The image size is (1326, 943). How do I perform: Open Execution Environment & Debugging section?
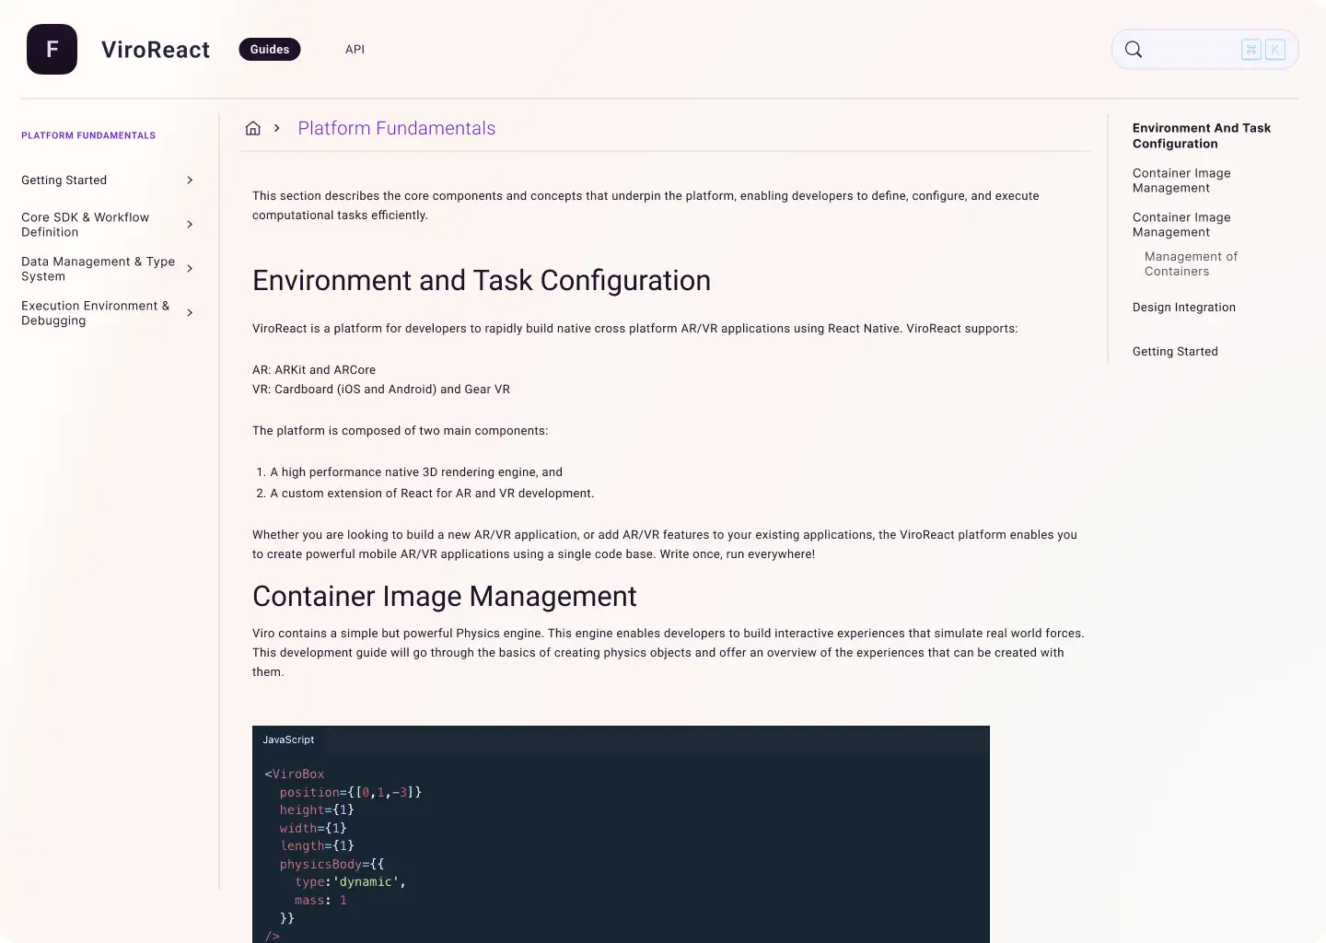pos(96,313)
